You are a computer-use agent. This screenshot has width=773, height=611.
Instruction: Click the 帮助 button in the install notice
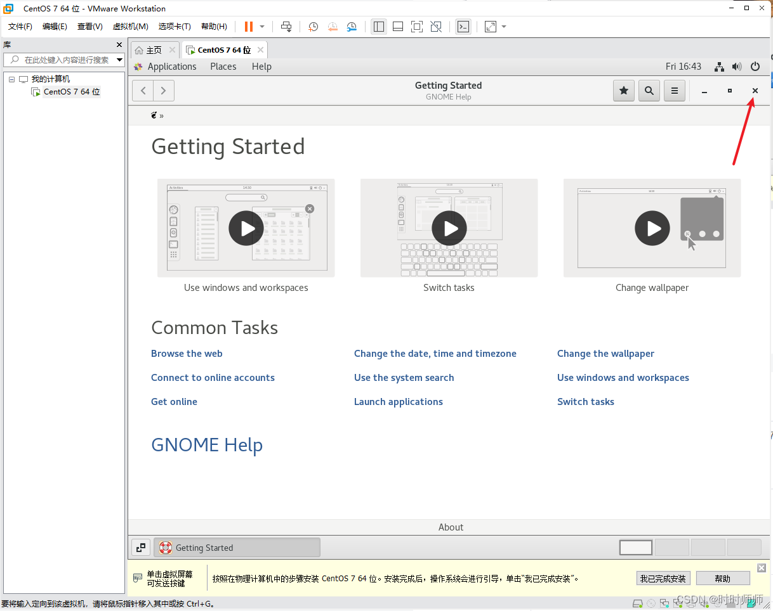(x=723, y=579)
